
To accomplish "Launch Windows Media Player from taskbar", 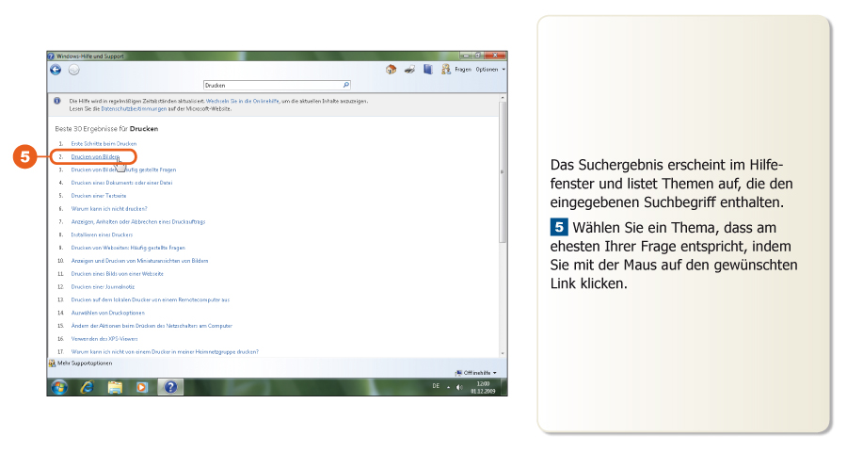I will (142, 386).
